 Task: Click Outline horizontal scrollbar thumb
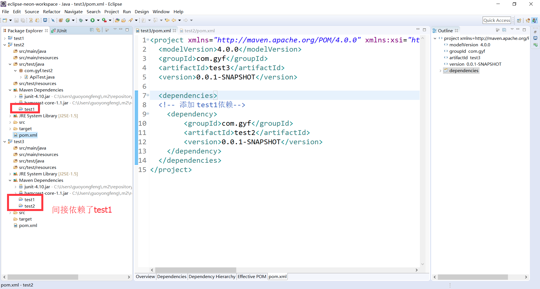click(x=473, y=277)
